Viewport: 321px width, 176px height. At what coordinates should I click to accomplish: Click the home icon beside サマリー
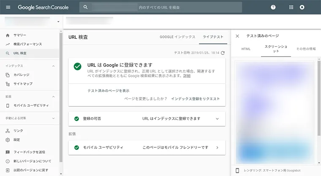click(8, 35)
